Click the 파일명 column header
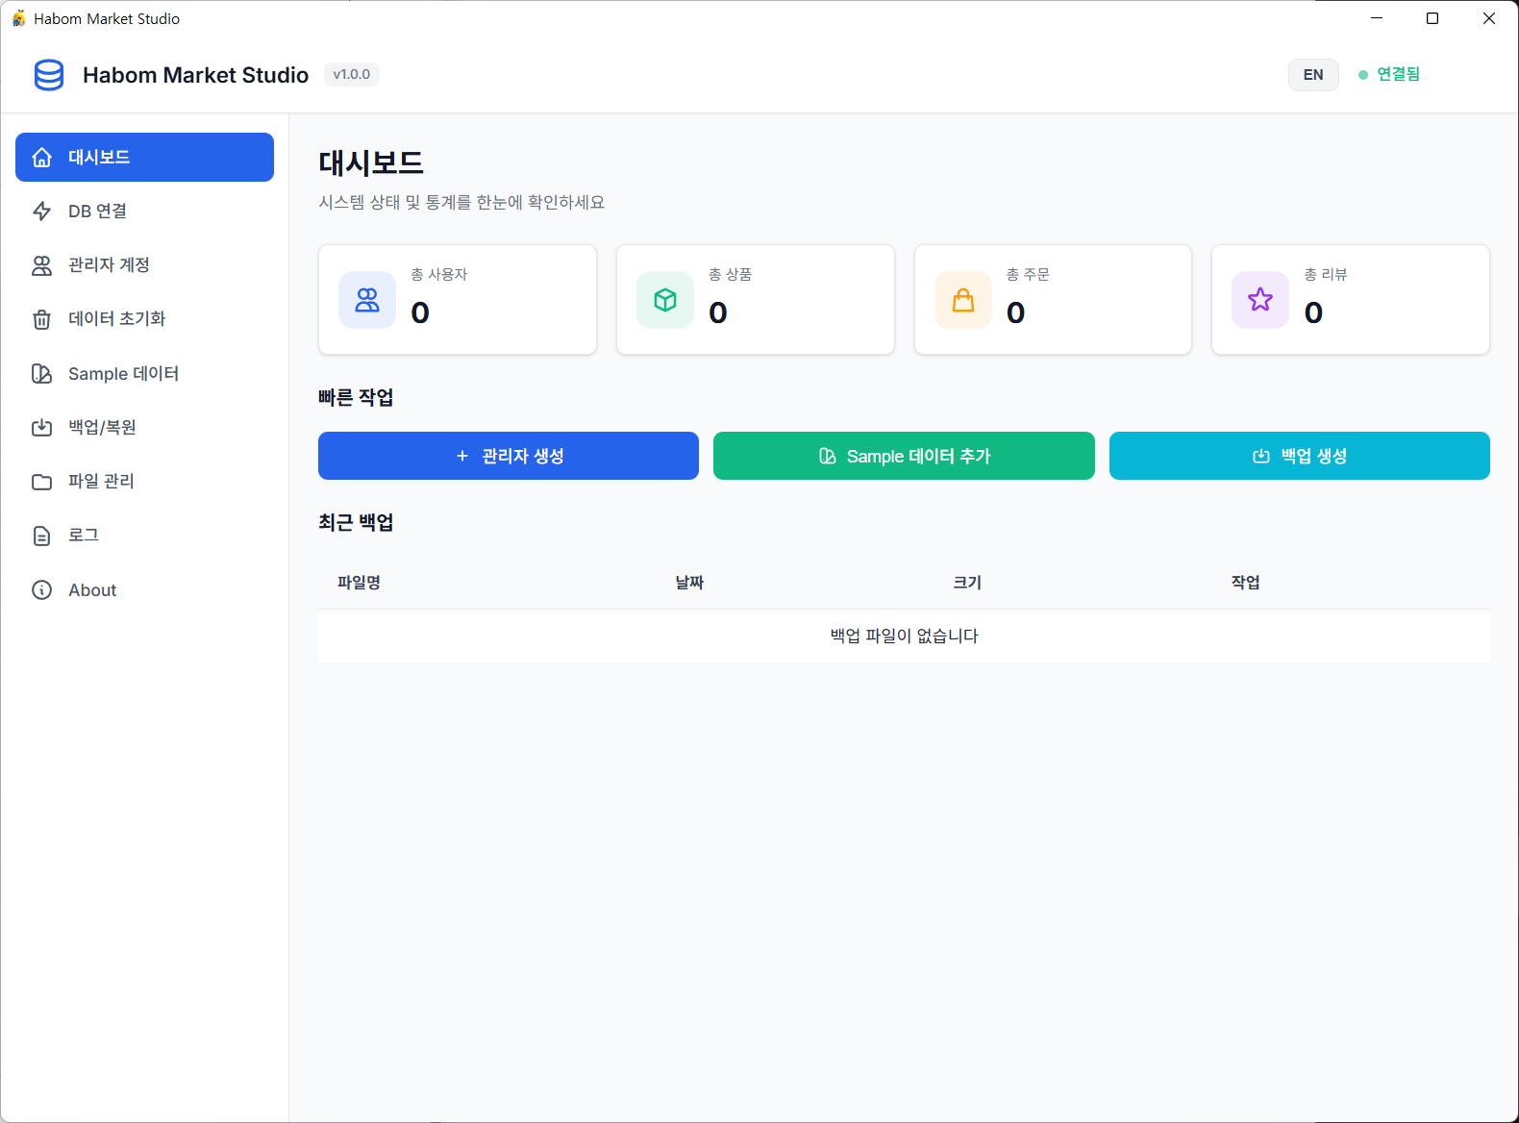1519x1123 pixels. [360, 583]
